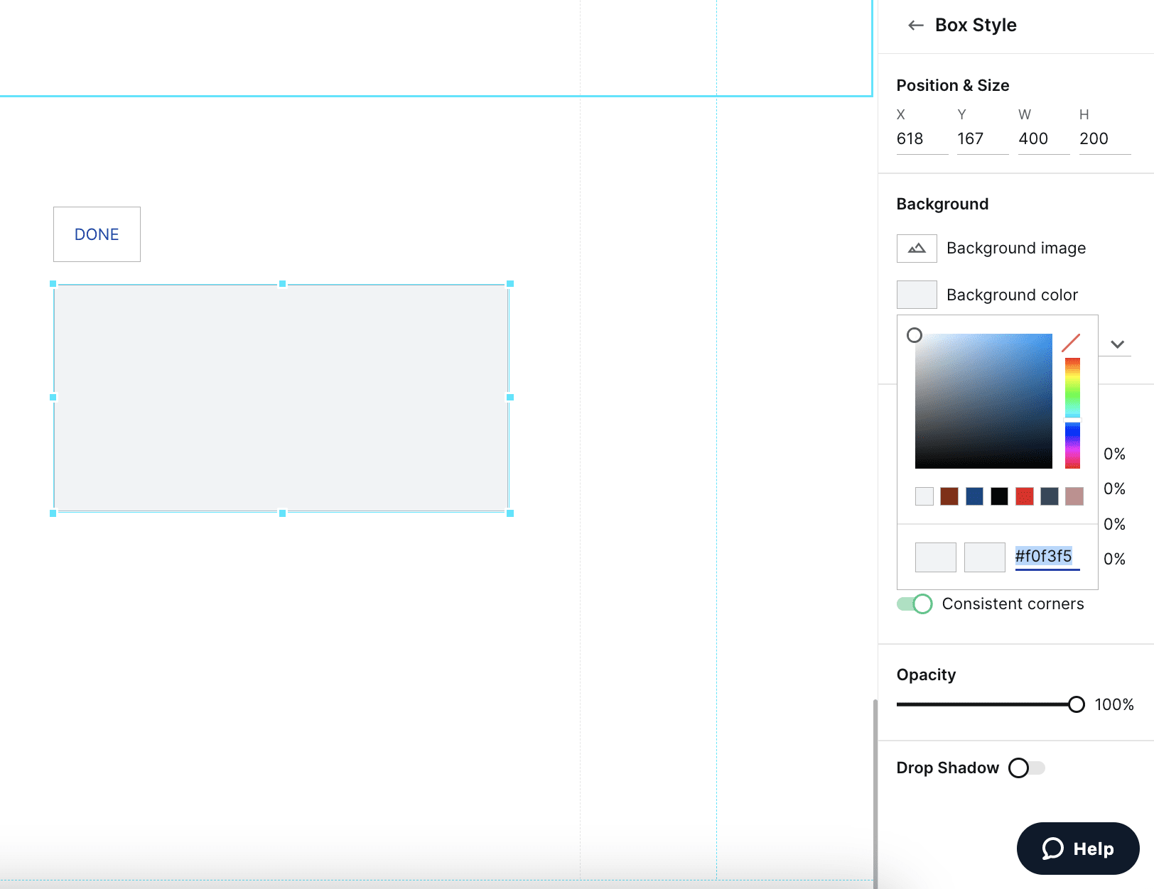The width and height of the screenshot is (1154, 889).
Task: Select the navy blue preset swatch
Action: [x=974, y=496]
